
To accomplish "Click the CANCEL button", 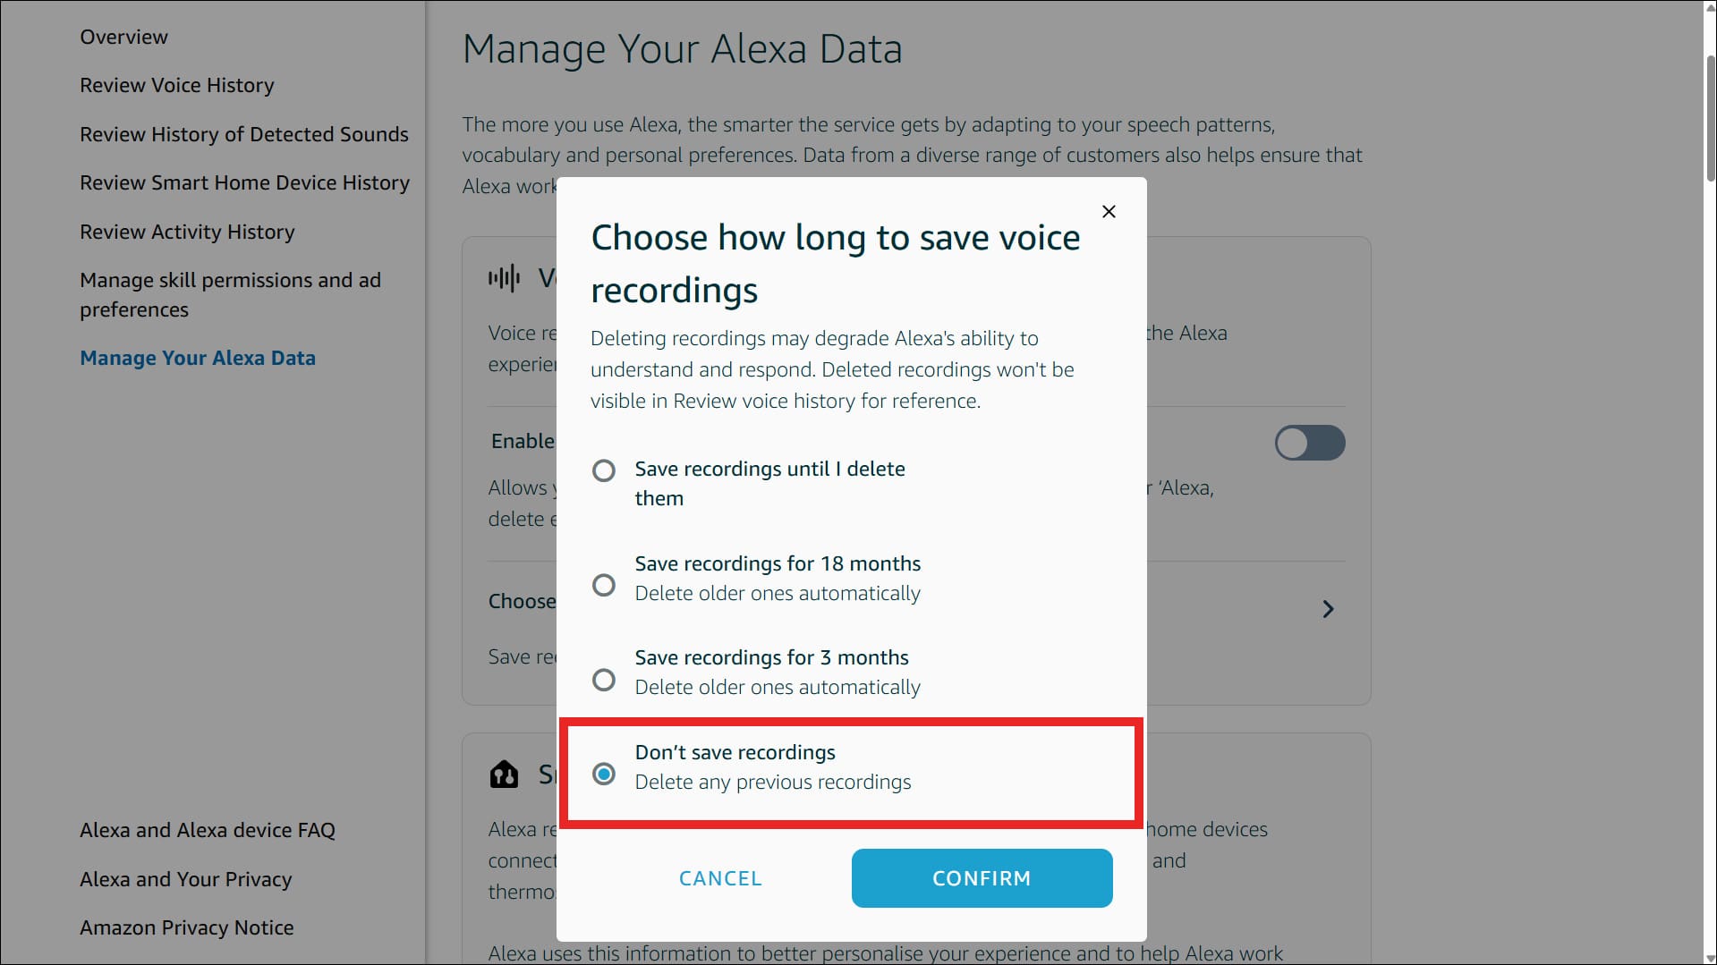I will (720, 878).
